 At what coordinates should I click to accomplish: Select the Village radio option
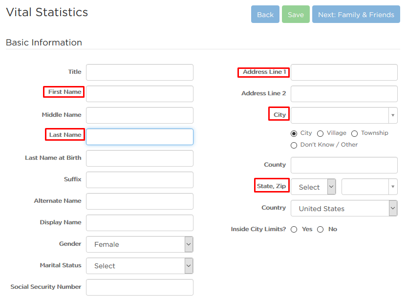click(321, 133)
